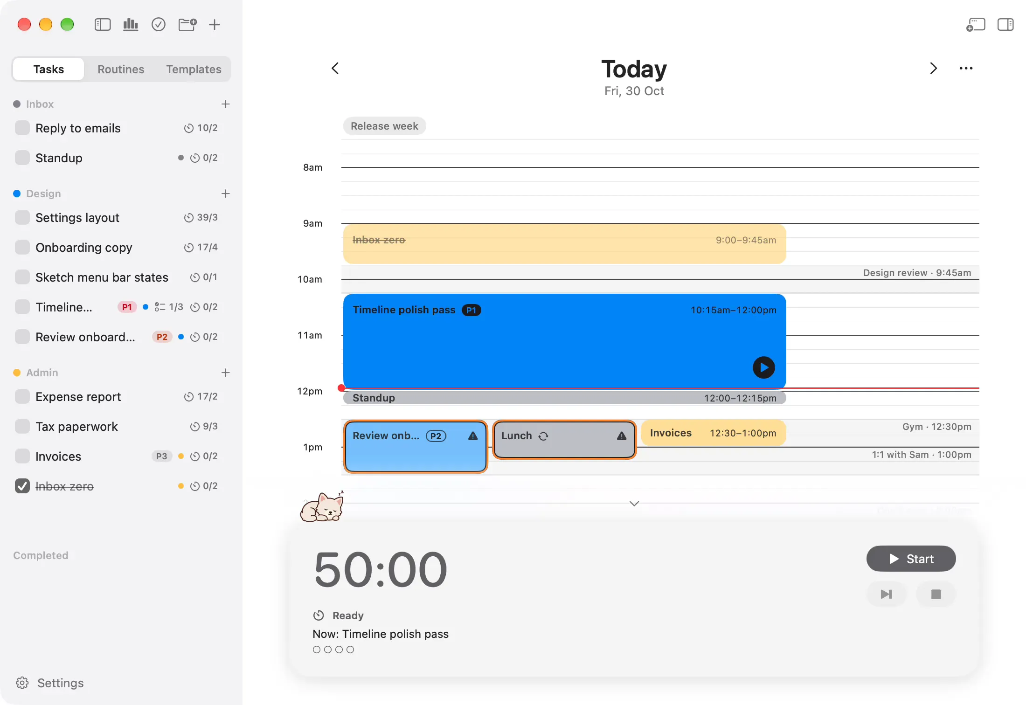Toggle the right sidebar panel icon

tap(1005, 24)
